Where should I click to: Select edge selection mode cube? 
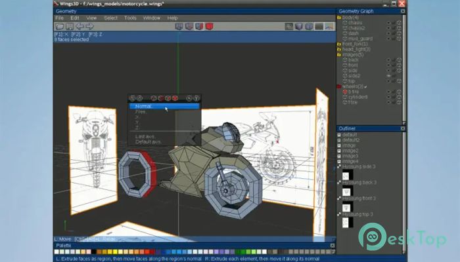(x=189, y=26)
